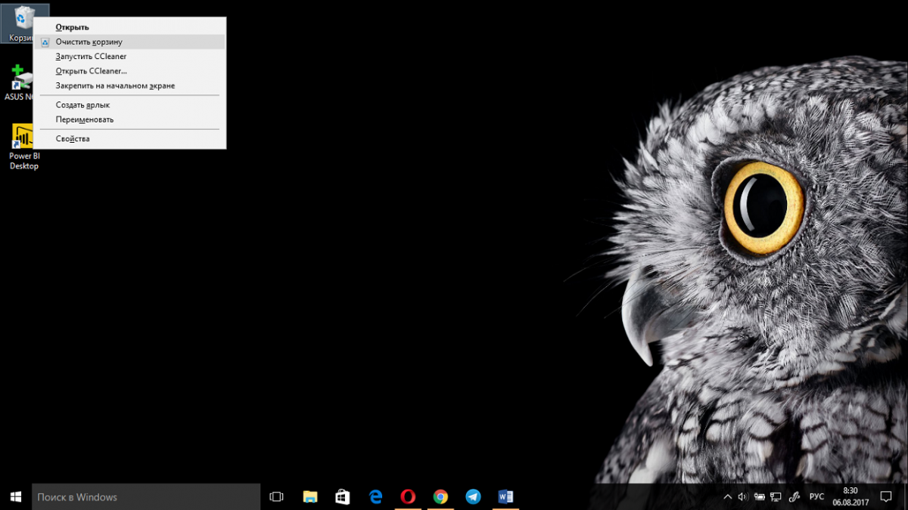Expand hidden system tray icons arrow

coord(728,496)
